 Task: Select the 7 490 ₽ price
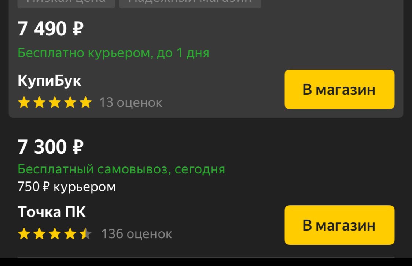[x=50, y=29]
